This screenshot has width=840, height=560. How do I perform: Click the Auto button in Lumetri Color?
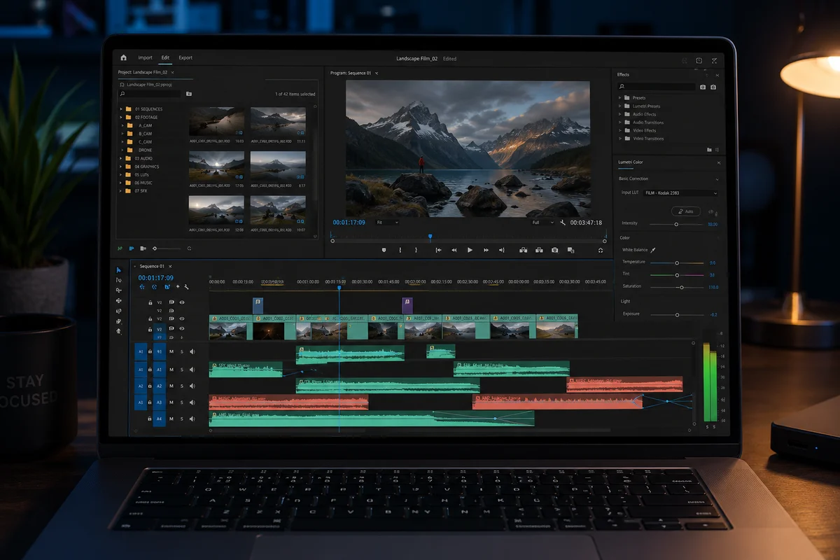pos(685,211)
